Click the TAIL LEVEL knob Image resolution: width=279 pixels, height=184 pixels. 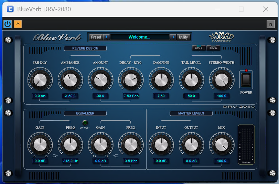pyautogui.click(x=192, y=80)
